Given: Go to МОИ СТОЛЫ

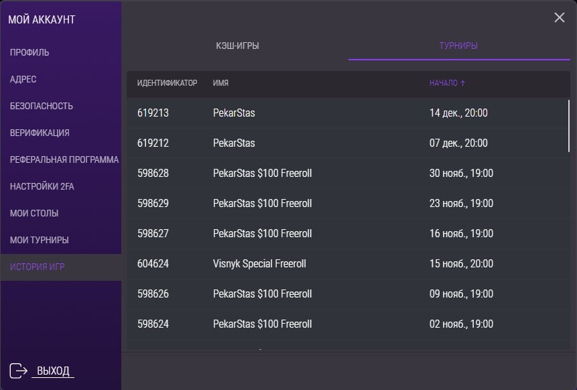Looking at the screenshot, I should (x=34, y=213).
